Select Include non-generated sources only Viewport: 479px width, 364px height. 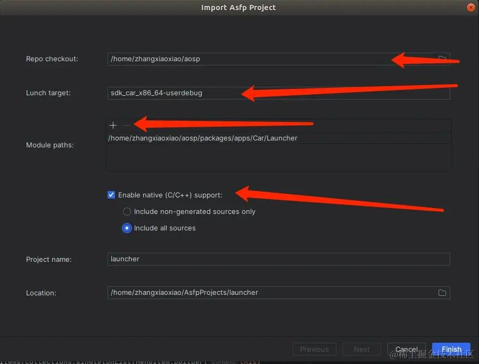tap(127, 211)
